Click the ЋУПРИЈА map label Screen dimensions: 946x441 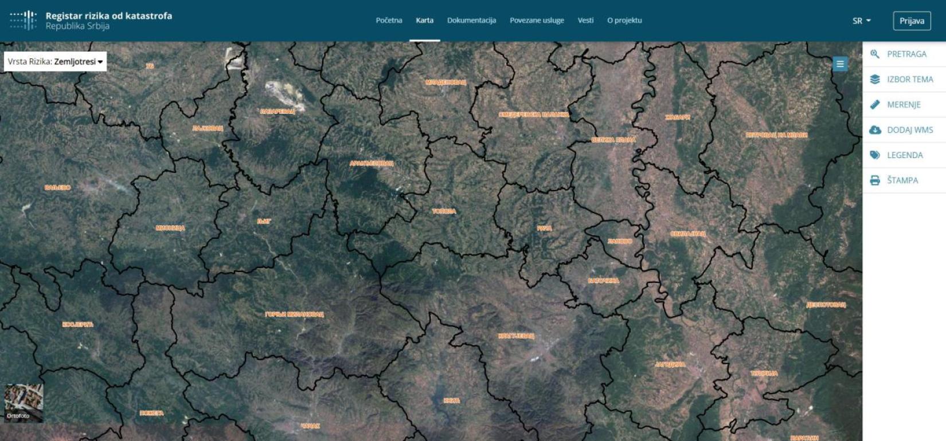764,373
